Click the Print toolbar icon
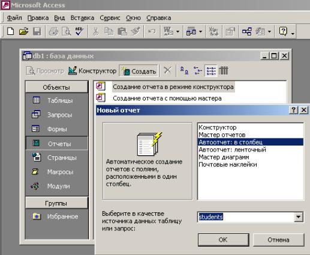This screenshot has height=255, width=310. point(53,31)
